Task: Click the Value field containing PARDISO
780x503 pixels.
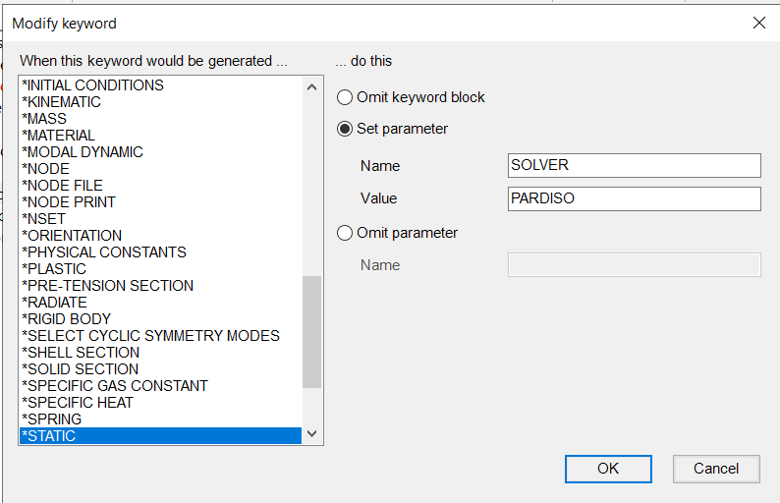Action: click(x=634, y=198)
